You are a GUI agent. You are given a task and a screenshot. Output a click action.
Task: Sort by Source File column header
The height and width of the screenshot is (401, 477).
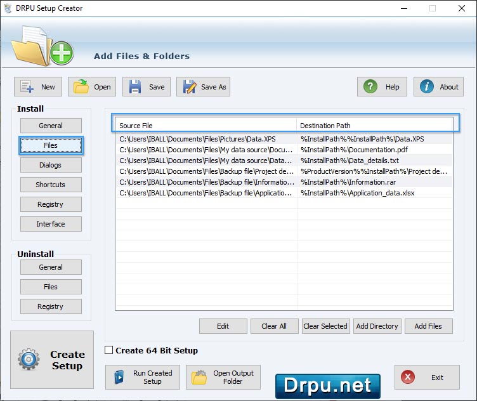click(x=206, y=126)
